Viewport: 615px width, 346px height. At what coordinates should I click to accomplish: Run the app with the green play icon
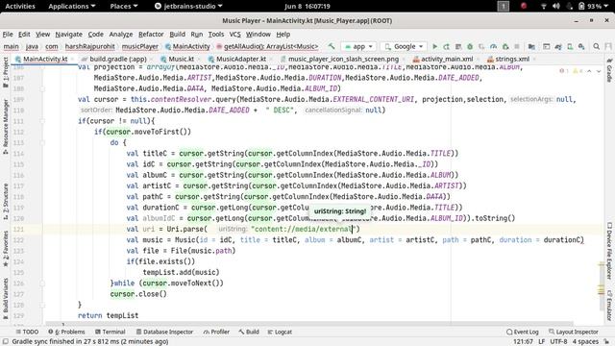(x=434, y=46)
